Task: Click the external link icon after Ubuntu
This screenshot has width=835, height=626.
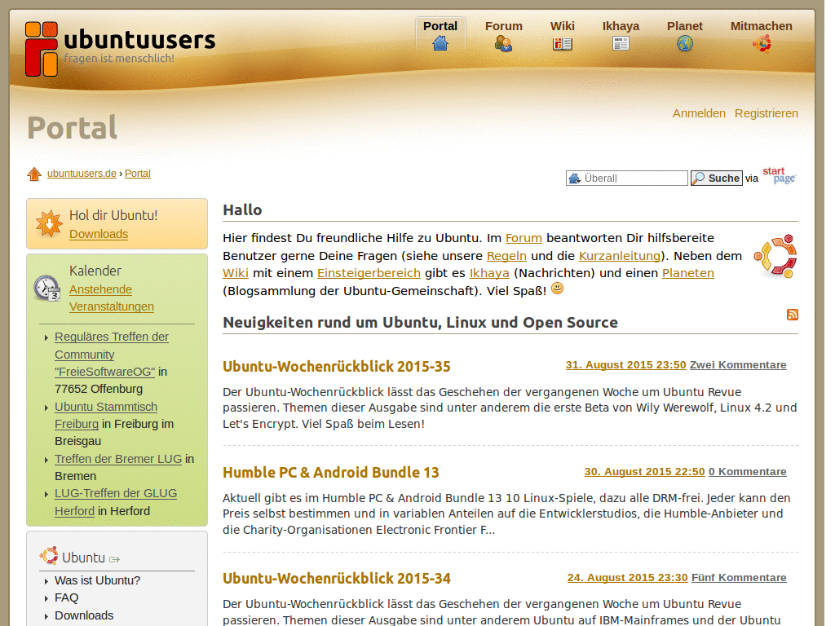Action: 114,559
